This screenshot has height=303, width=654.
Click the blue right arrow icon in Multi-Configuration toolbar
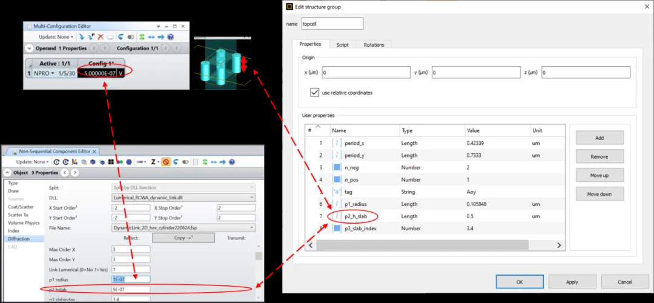[160, 37]
